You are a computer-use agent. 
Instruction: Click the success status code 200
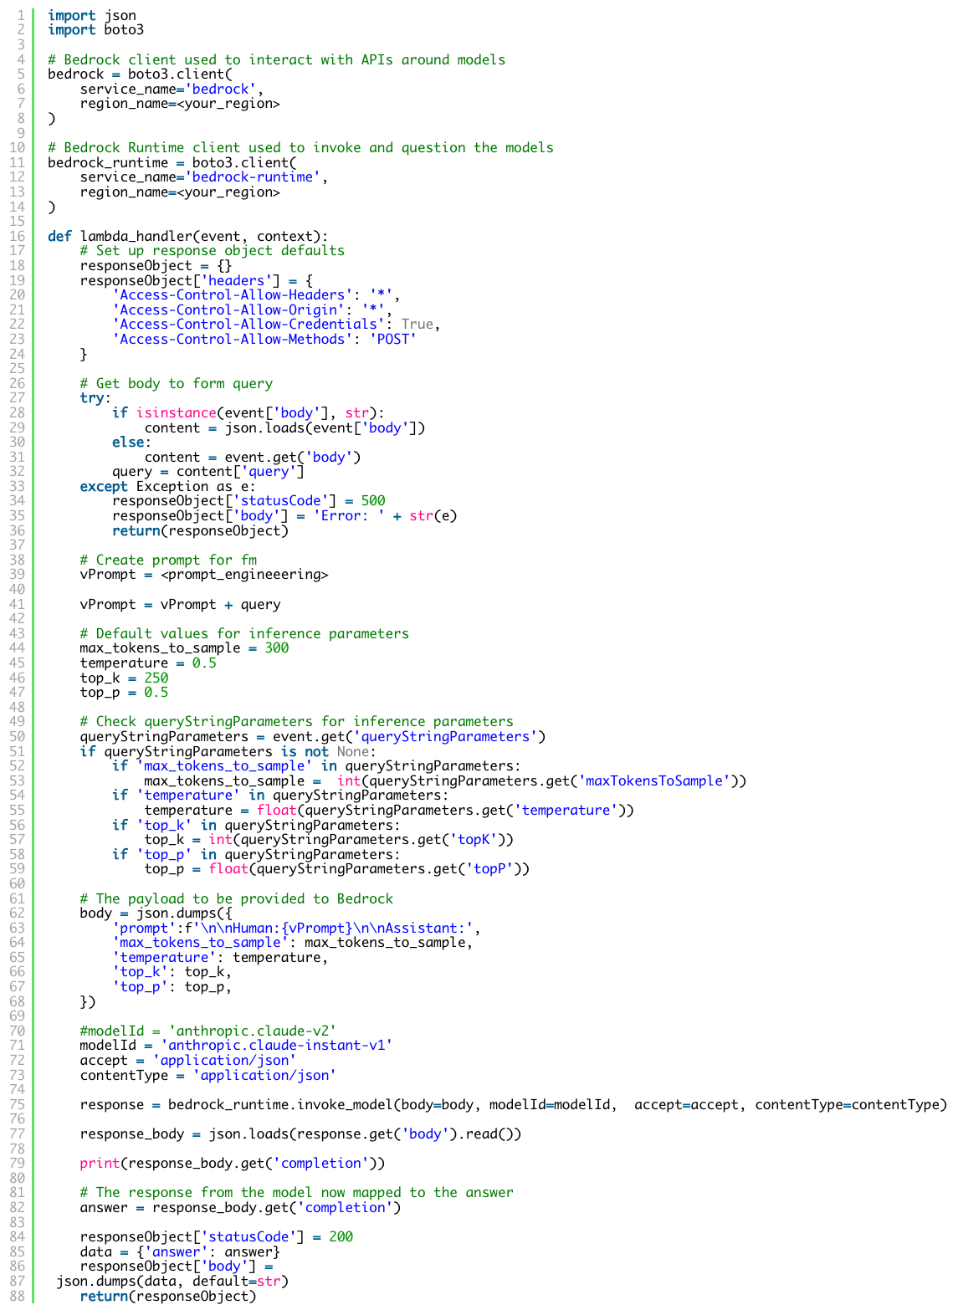(341, 1236)
